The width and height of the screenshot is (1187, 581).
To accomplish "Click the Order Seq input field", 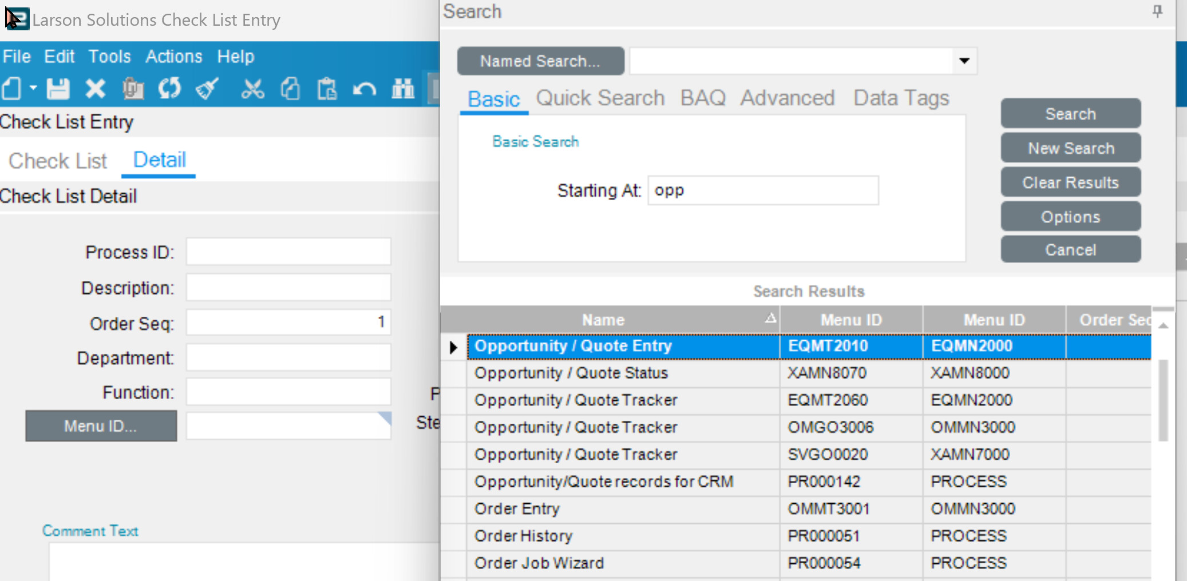I will (288, 323).
